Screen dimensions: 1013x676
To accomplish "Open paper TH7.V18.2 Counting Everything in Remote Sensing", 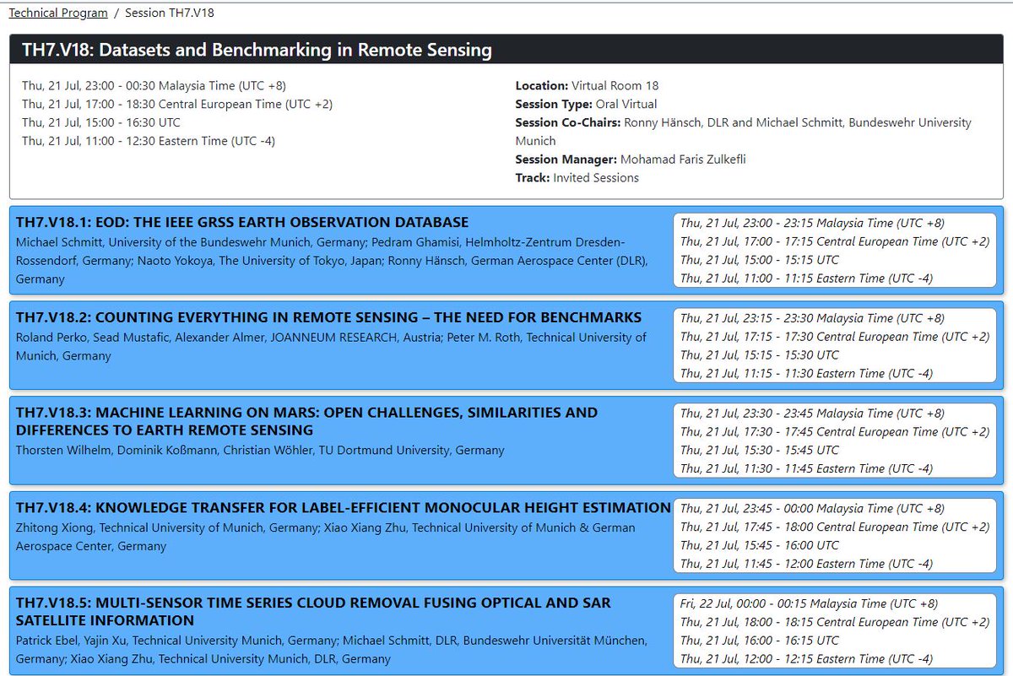I will coord(328,317).
